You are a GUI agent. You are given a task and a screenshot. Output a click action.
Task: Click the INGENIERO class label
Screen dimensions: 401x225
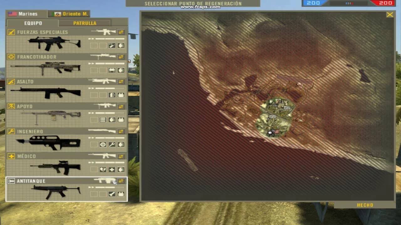click(30, 131)
